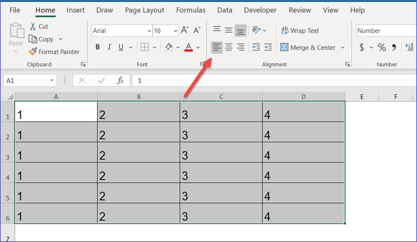Toggle center alignment
The image size is (417, 242).
tap(229, 47)
